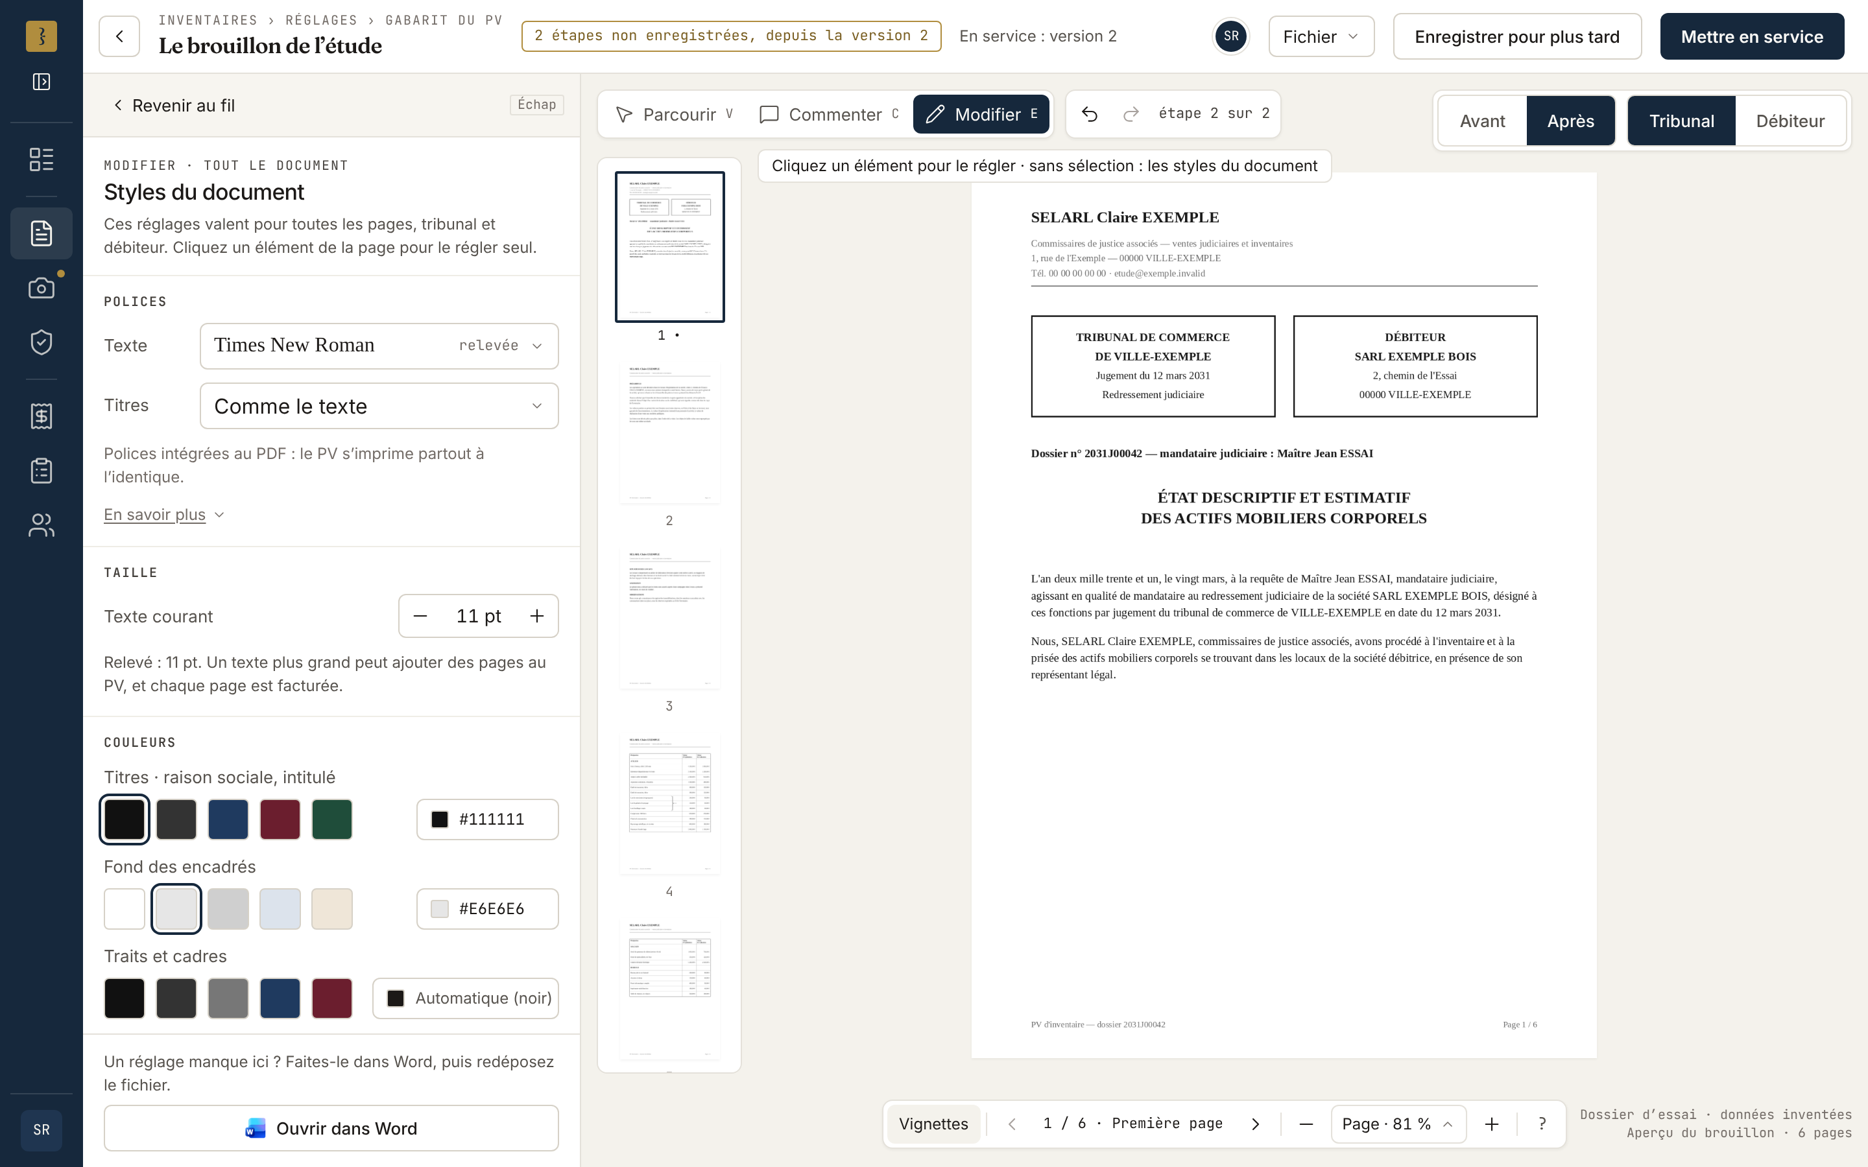Toggle the sidebar panel icon
Image resolution: width=1868 pixels, height=1167 pixels.
click(42, 82)
